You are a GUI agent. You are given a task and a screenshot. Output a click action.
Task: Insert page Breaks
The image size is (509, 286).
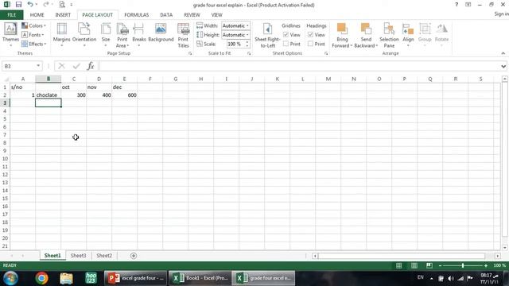(139, 35)
